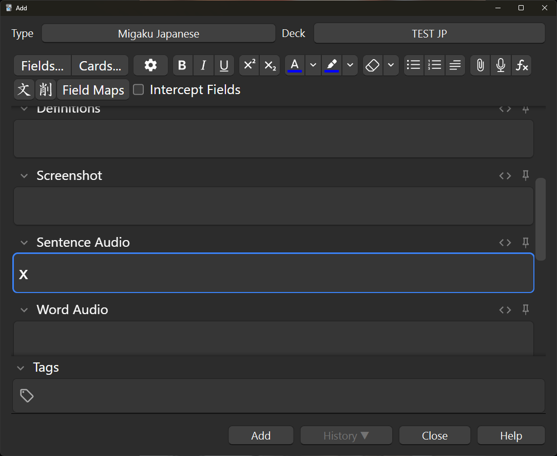Click the Add button

[x=261, y=435]
